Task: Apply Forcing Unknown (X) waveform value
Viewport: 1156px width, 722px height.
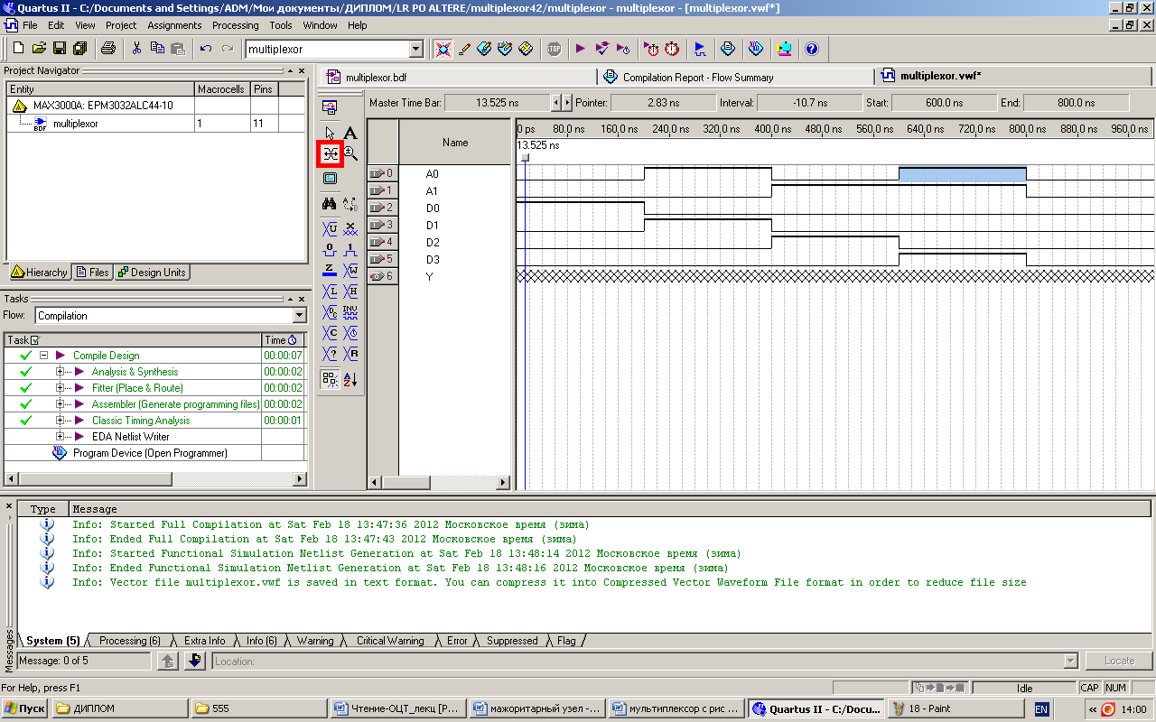Action: coord(350,228)
